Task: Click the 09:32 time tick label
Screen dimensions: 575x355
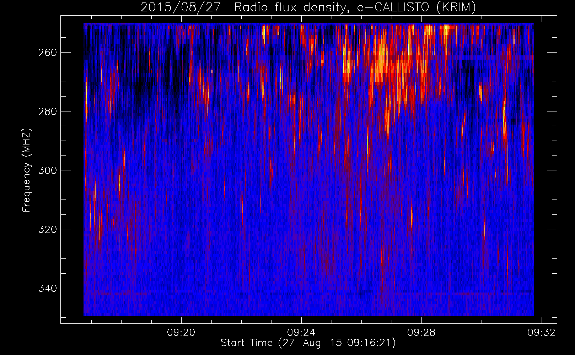Action: point(542,333)
